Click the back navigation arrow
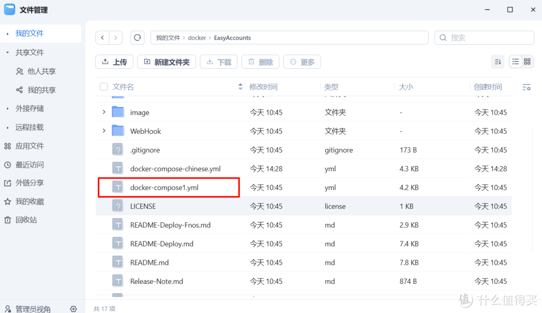The height and width of the screenshot is (313, 542). point(102,38)
